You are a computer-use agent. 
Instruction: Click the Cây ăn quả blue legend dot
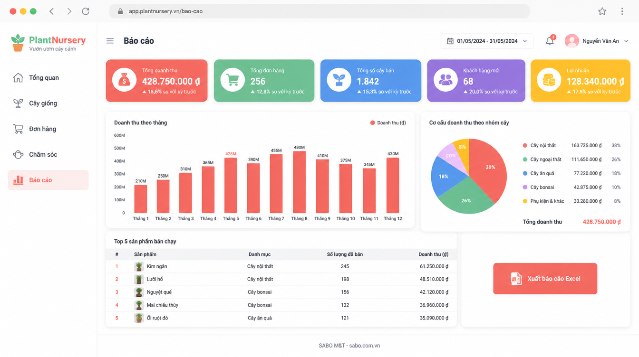(x=525, y=173)
